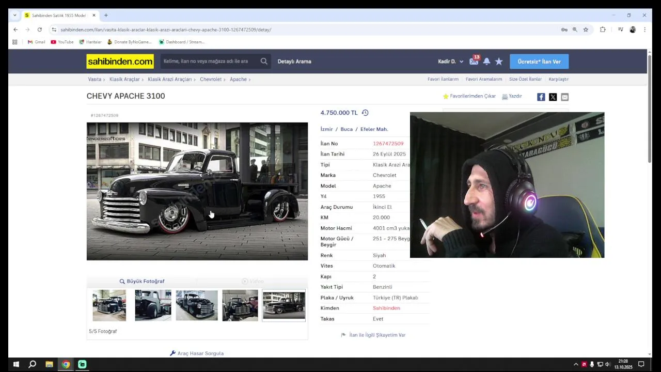Reload the page in Chrome

[x=39, y=29]
